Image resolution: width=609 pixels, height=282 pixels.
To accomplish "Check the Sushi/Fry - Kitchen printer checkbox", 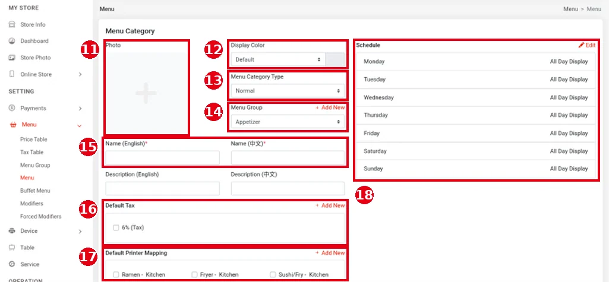I will [273, 275].
